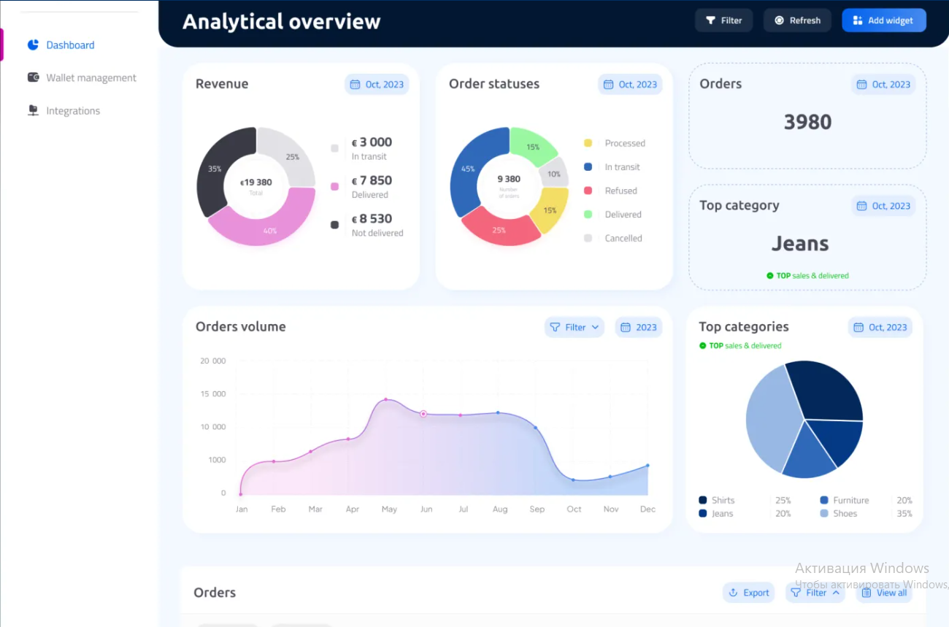Click the blue Add widget button
The width and height of the screenshot is (949, 627).
pos(884,20)
